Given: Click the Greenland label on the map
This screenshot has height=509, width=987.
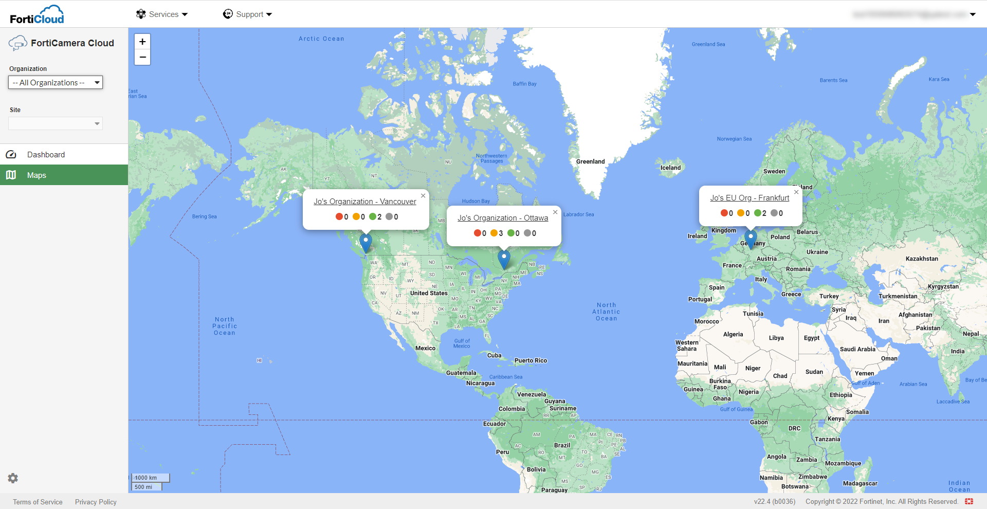Looking at the screenshot, I should (x=590, y=161).
